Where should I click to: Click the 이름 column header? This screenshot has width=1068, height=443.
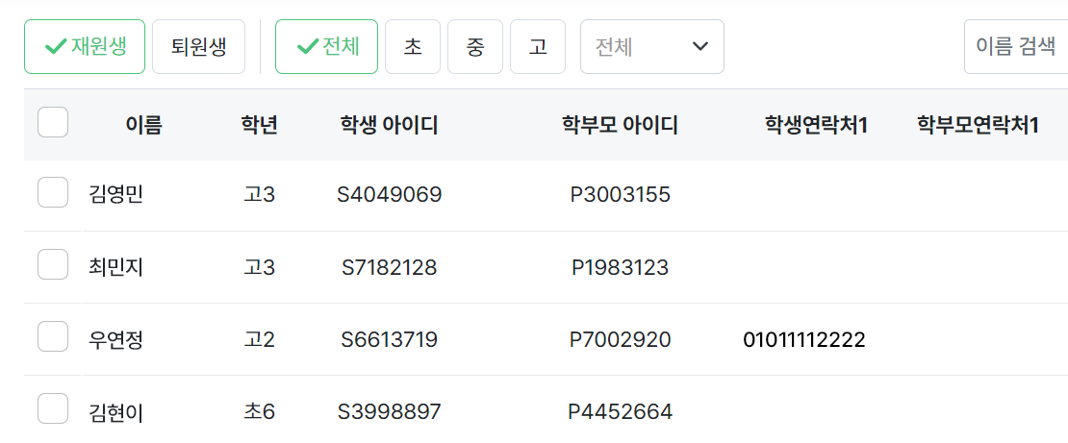coord(143,125)
